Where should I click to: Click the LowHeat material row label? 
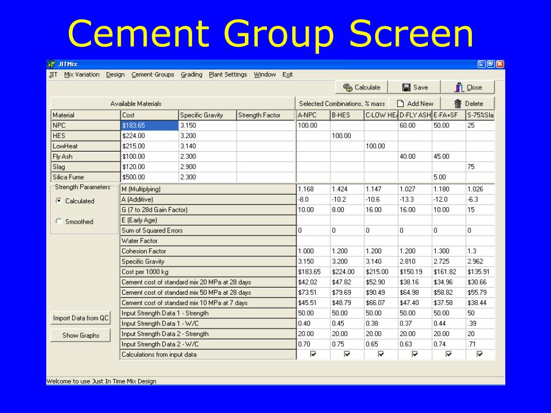[x=86, y=146]
